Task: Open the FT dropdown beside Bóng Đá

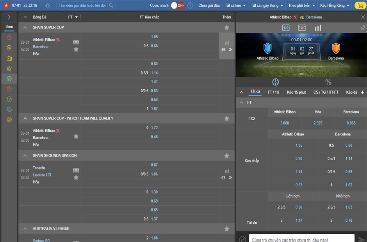Action: pyautogui.click(x=73, y=17)
